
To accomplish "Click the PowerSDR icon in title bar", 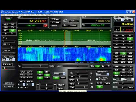I will tap(2, 12).
